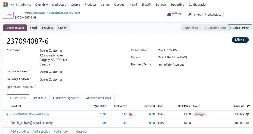Click the Create Invoice button
The image size is (253, 134).
tap(15, 28)
